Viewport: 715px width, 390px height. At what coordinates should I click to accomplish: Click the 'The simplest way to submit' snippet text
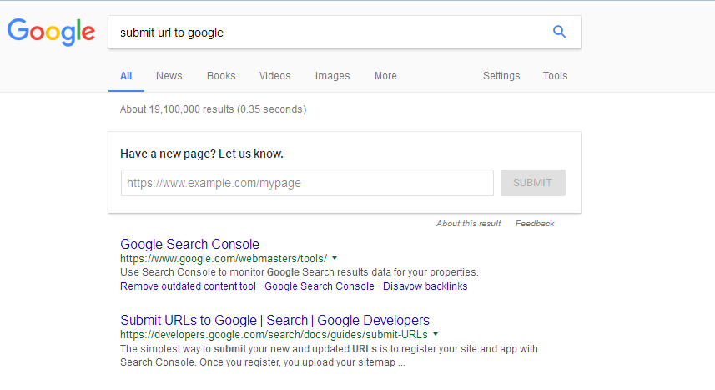(329, 356)
